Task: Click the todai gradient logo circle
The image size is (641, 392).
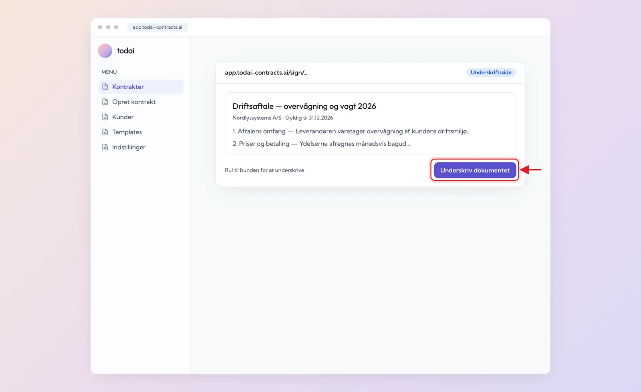Action: pyautogui.click(x=105, y=51)
